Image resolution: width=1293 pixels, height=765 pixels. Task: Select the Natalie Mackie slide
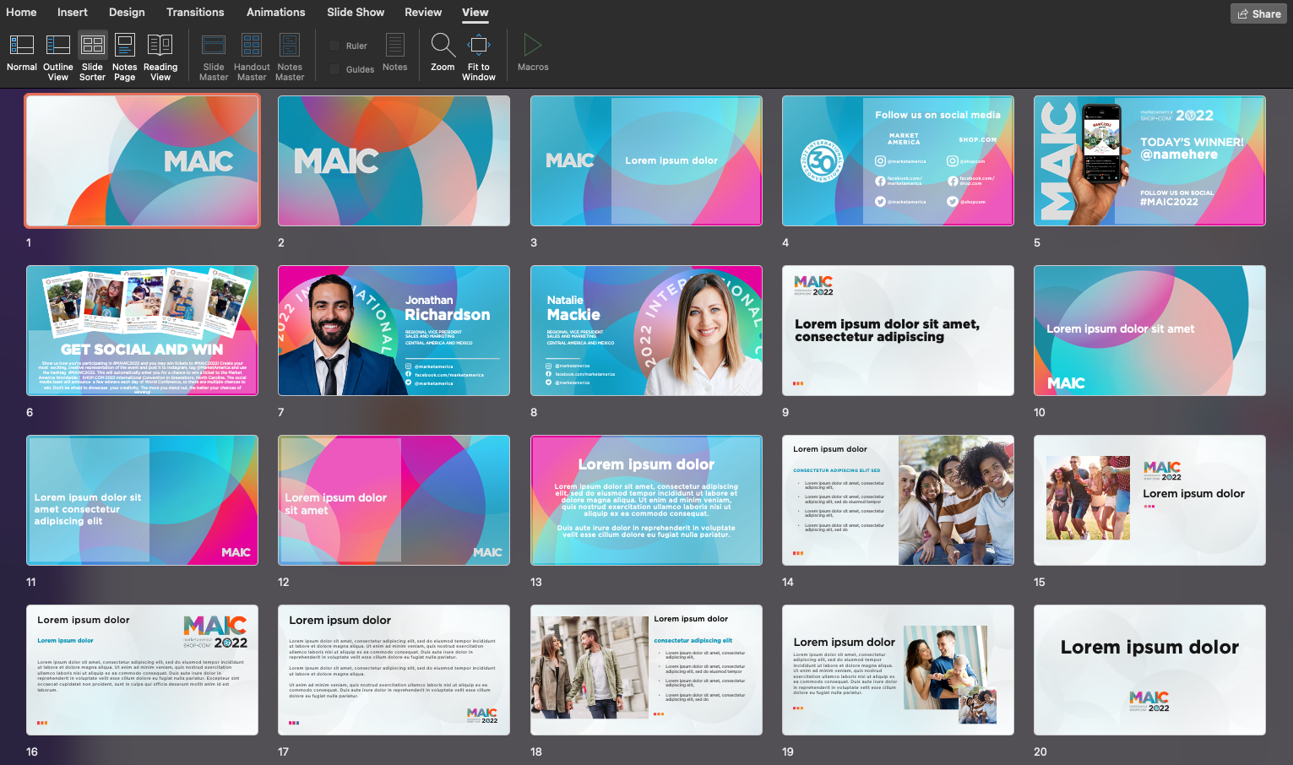tap(646, 330)
